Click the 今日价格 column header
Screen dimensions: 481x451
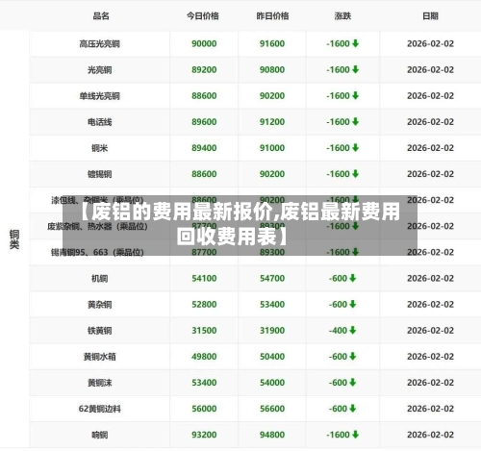(203, 16)
